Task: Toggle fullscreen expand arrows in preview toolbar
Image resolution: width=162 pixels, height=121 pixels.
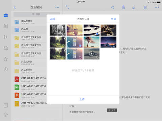Action: 67,7
